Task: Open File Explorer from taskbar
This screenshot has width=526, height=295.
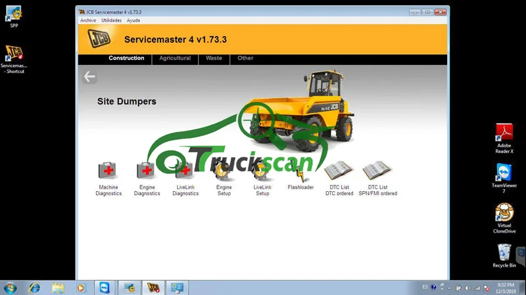Action: (x=58, y=288)
